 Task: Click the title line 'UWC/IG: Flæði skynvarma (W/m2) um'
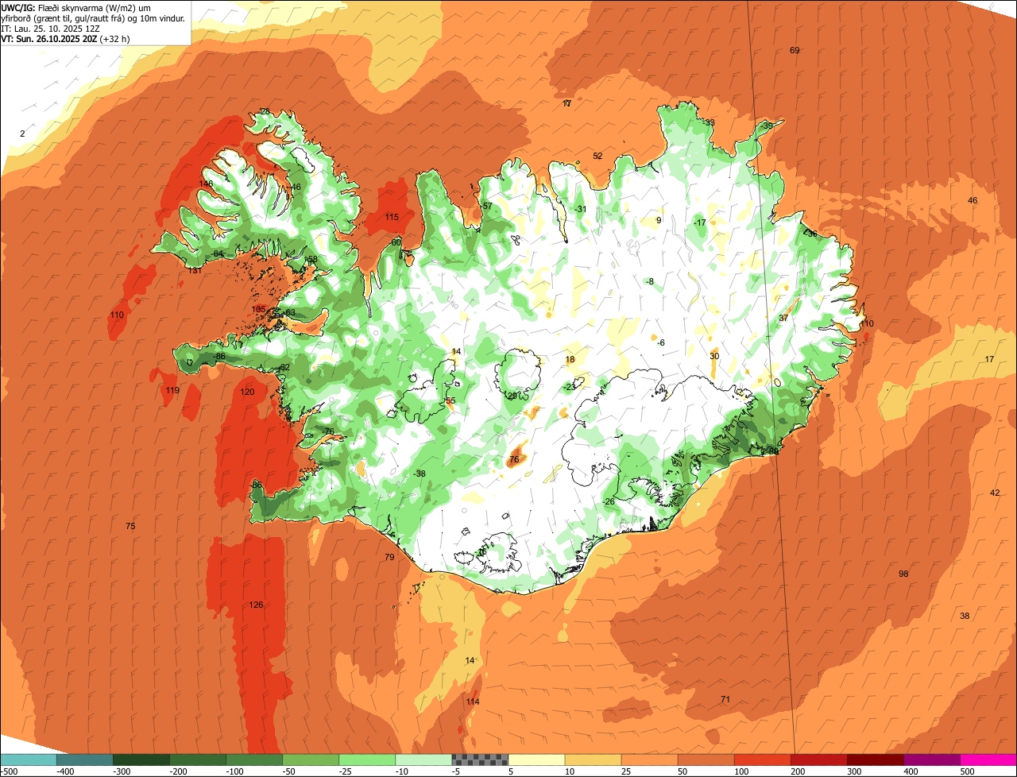point(76,7)
